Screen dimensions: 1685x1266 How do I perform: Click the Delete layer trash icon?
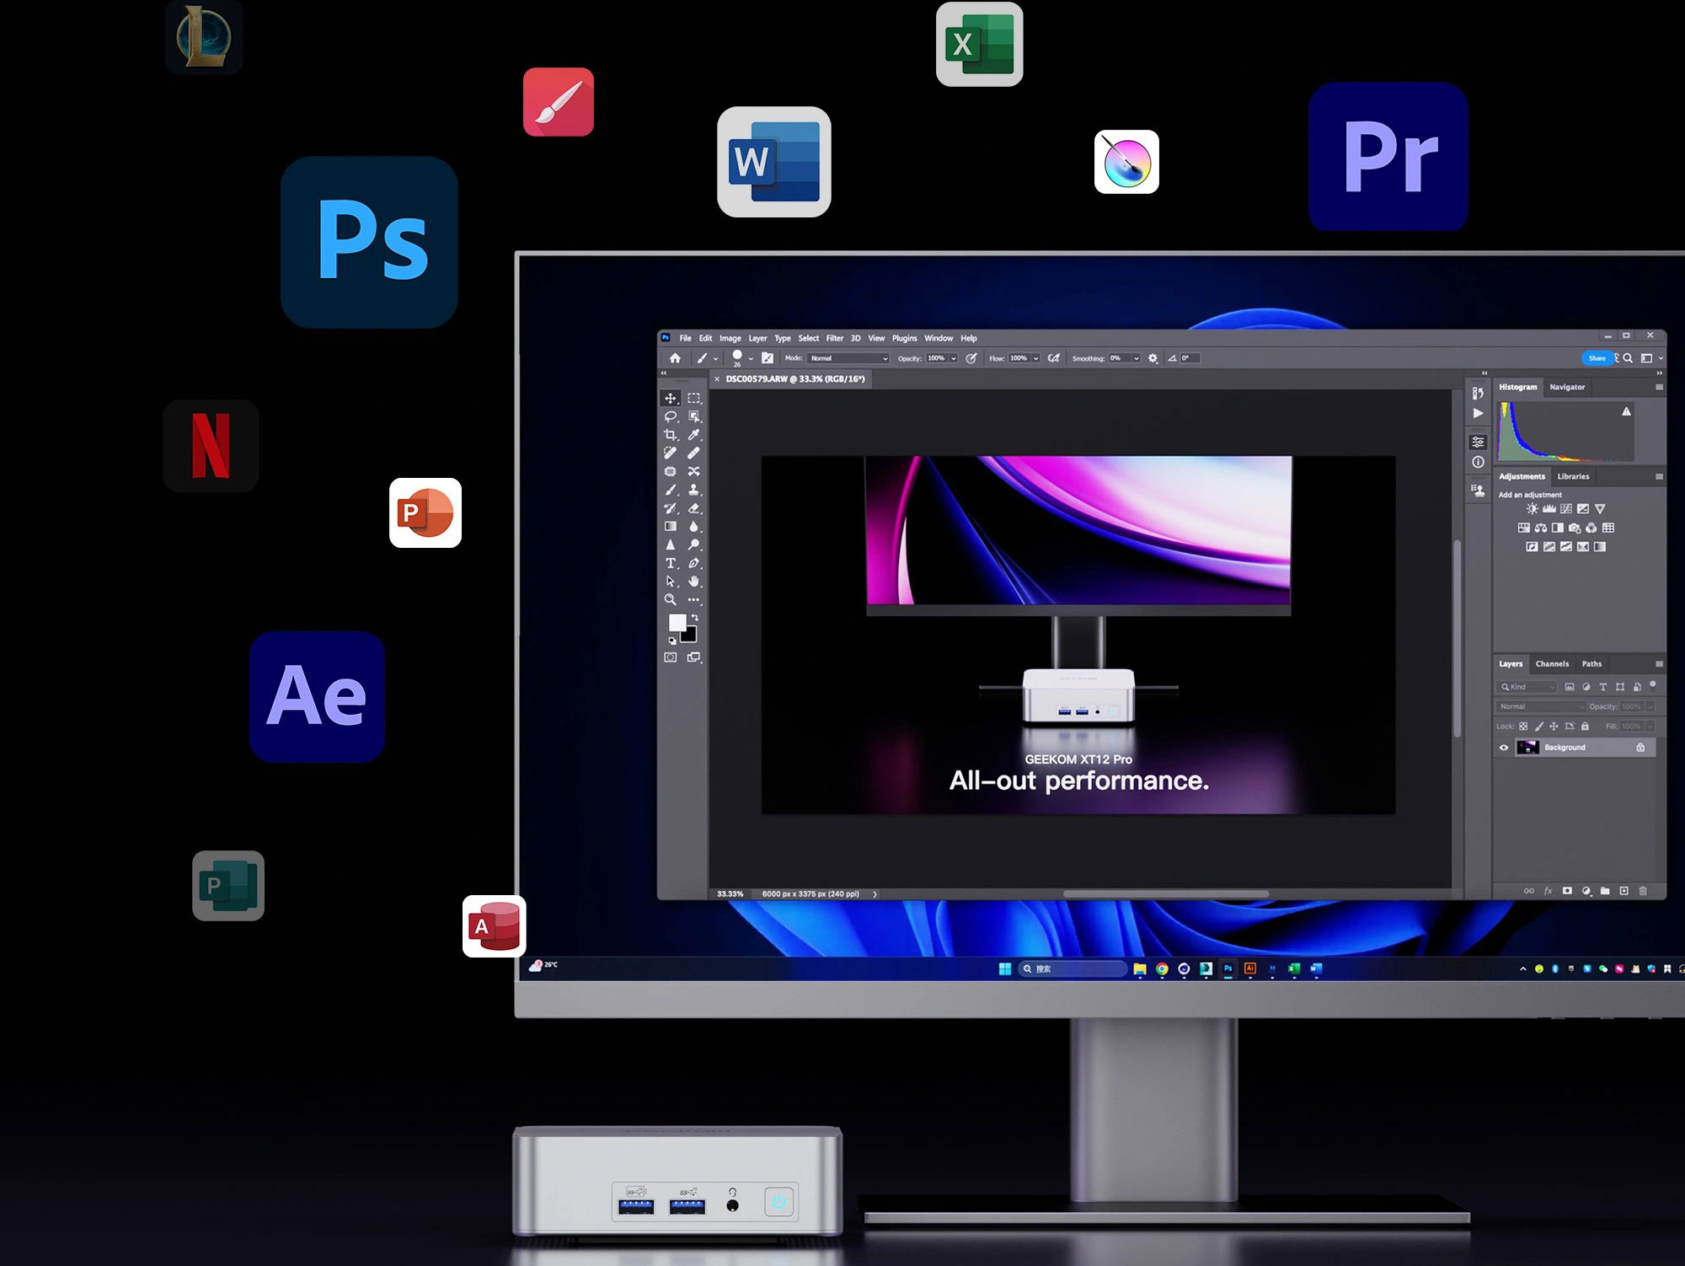tap(1643, 891)
